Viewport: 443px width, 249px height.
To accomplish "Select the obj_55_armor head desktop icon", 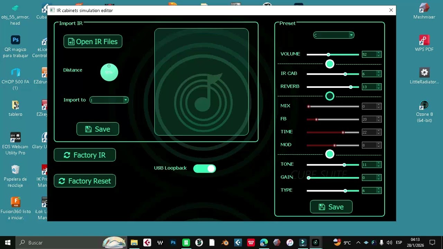I will pos(15,15).
